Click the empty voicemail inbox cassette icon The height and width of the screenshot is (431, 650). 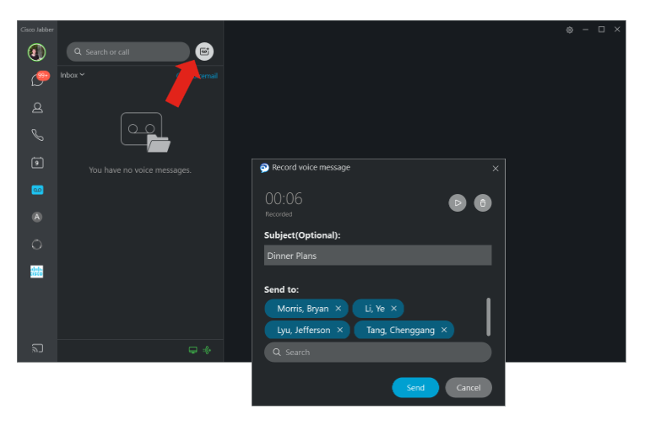[145, 132]
